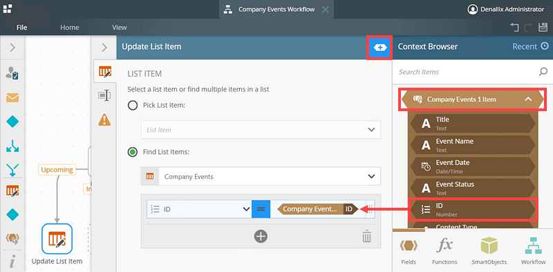Image resolution: width=553 pixels, height=272 pixels.
Task: Select the Event Status field
Action: 472,188
